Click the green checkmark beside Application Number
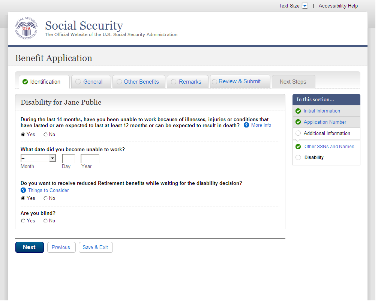 point(298,122)
